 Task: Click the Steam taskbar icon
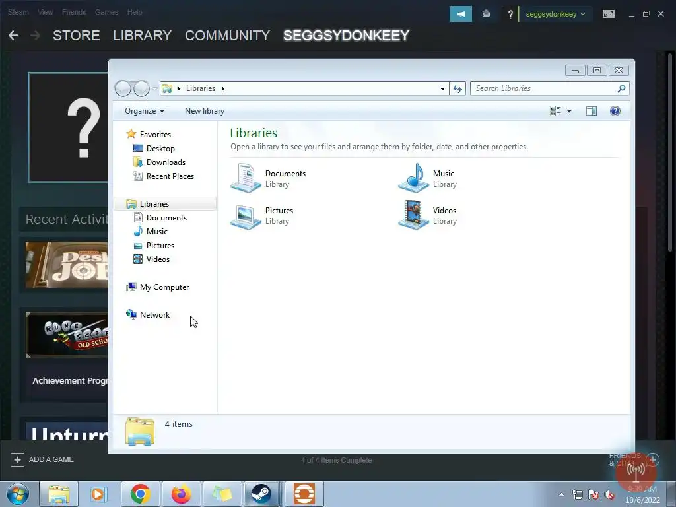262,494
